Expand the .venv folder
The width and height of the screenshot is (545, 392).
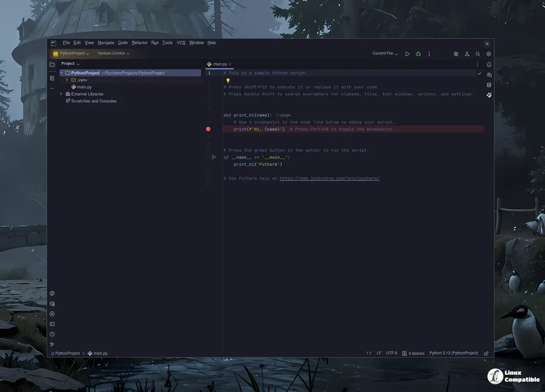coord(67,80)
